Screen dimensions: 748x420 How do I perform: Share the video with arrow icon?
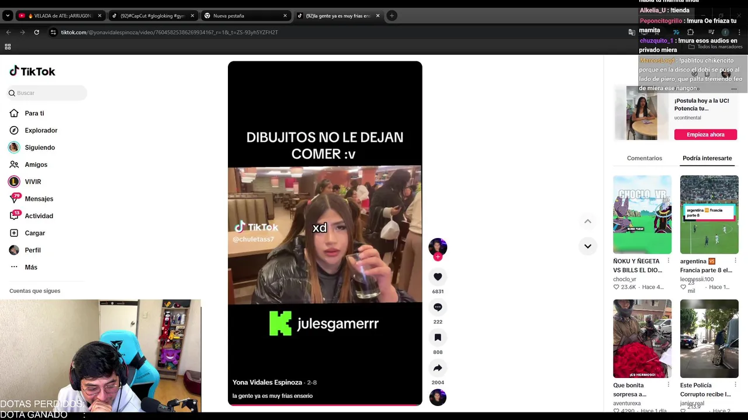[x=438, y=367]
